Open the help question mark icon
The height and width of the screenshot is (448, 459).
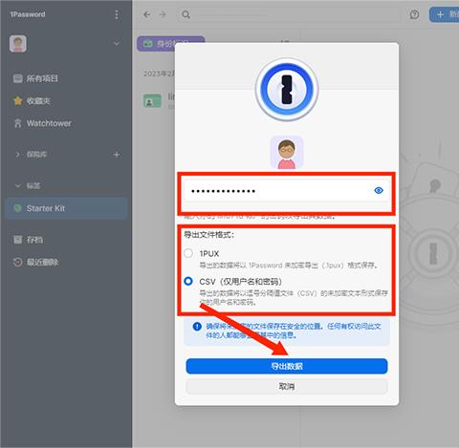(414, 14)
